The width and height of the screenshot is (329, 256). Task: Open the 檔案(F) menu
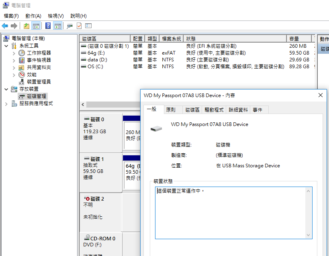point(11,16)
